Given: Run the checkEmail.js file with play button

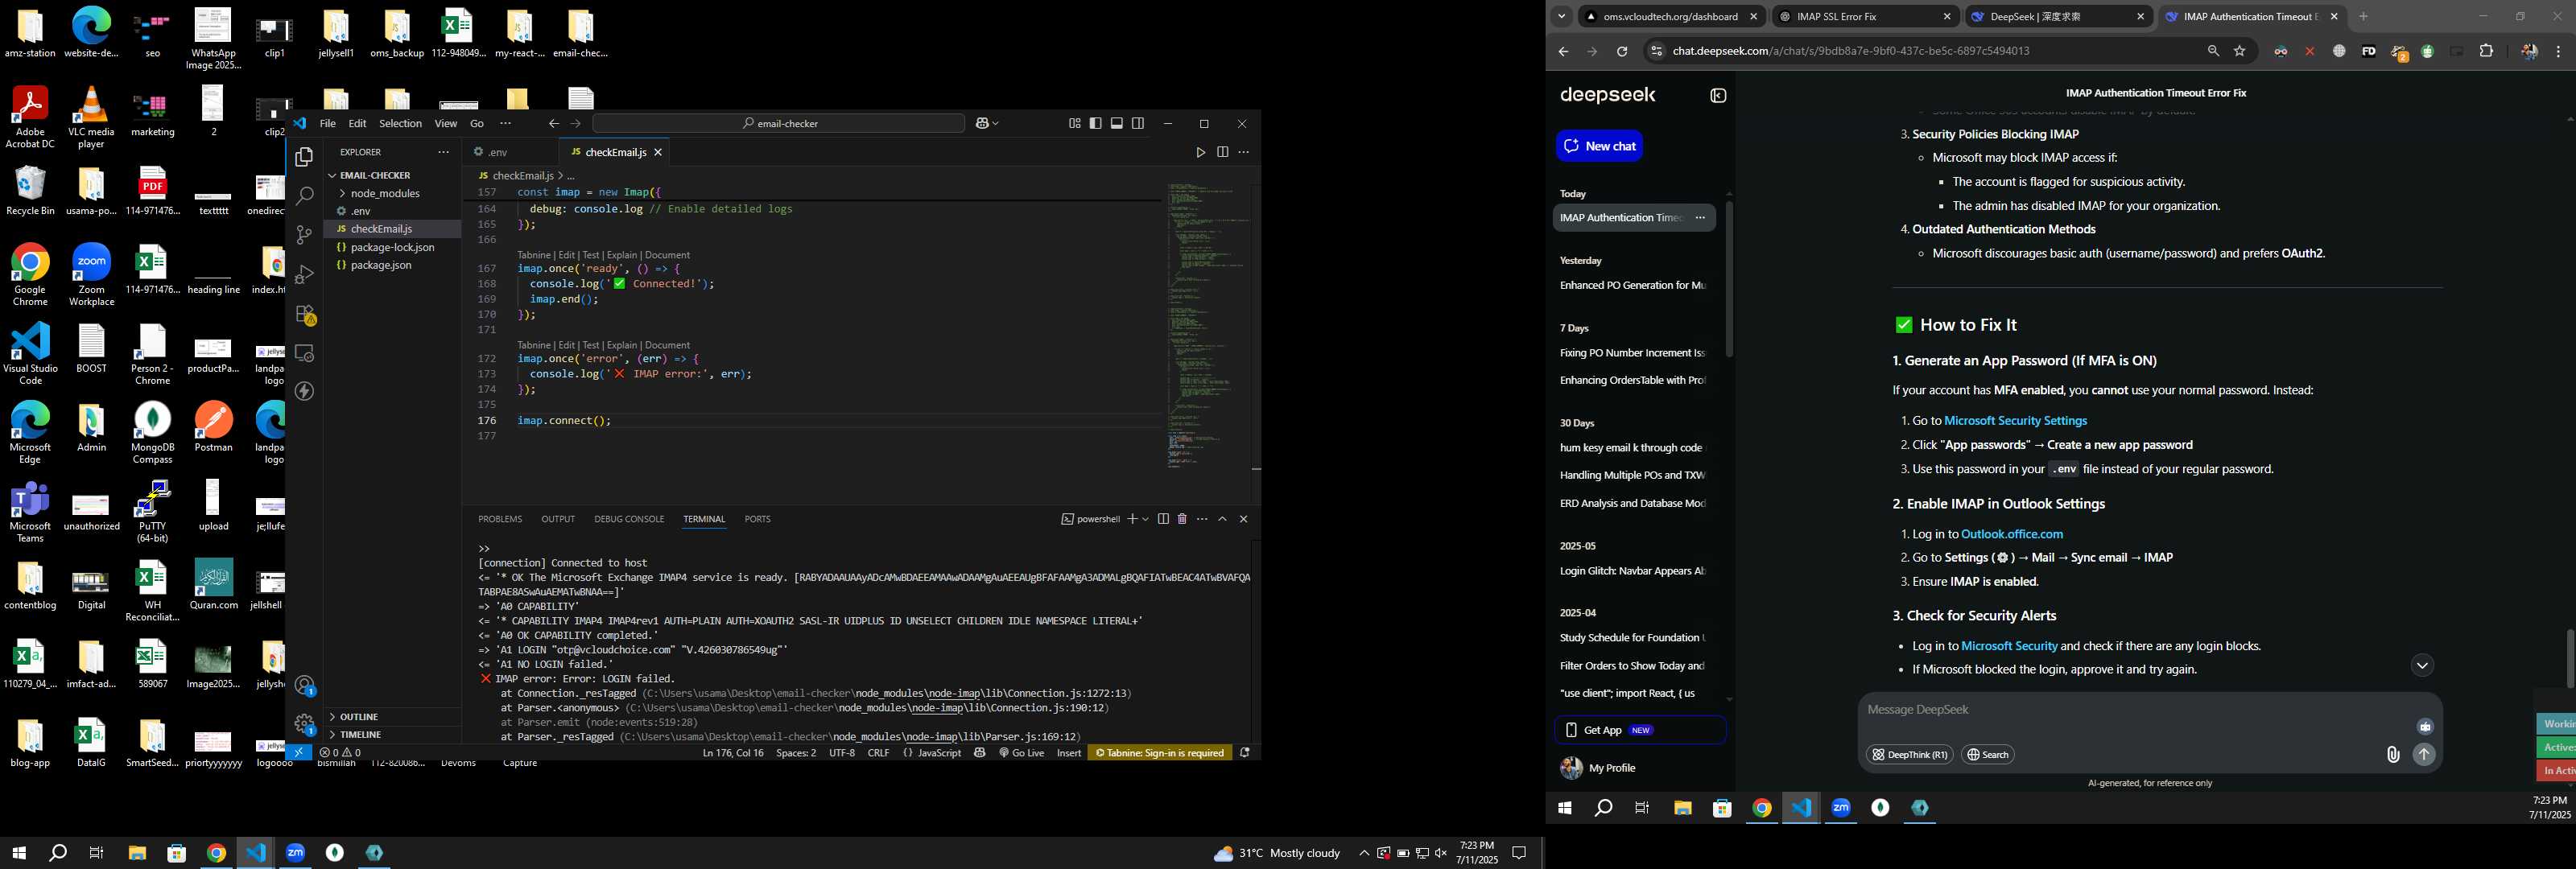Looking at the screenshot, I should tap(1200, 152).
